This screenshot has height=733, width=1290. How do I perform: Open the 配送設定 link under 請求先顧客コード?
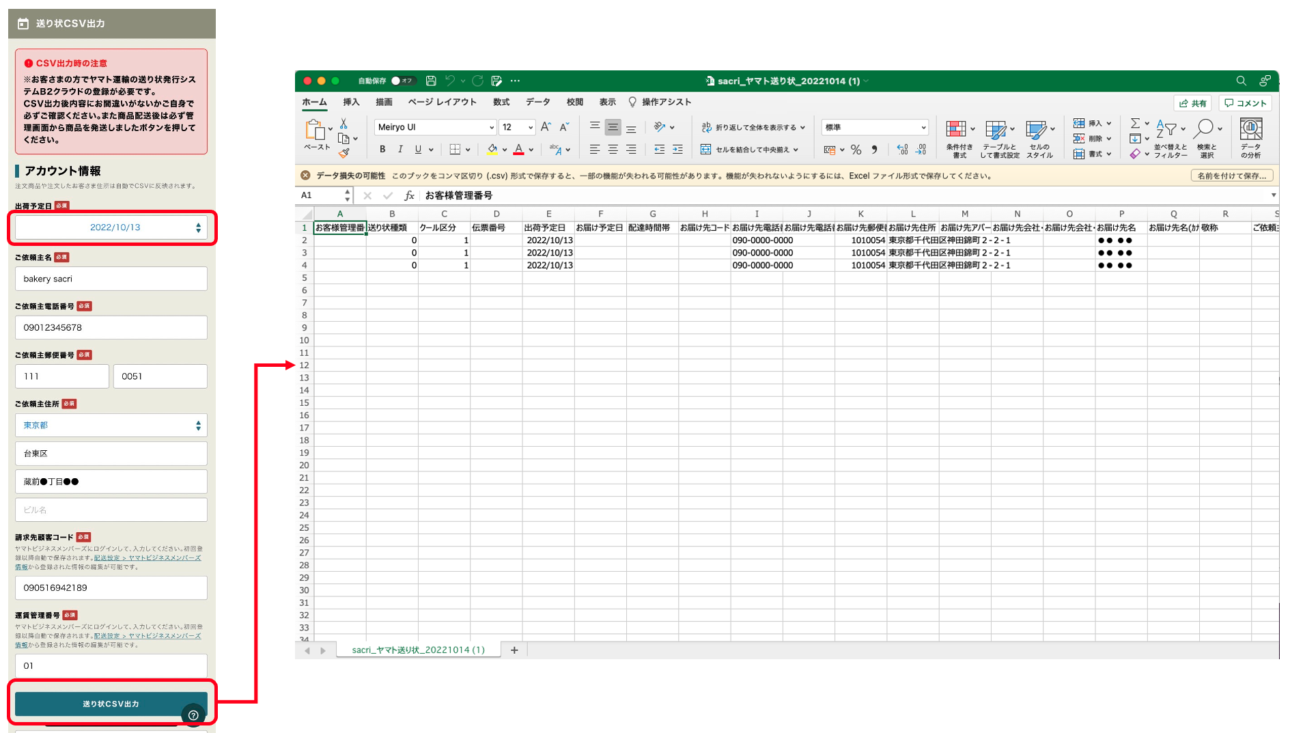(148, 557)
